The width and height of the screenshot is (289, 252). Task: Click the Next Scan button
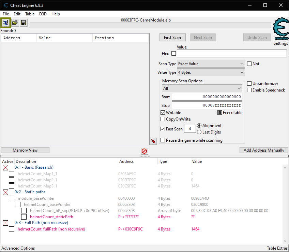coord(203,38)
